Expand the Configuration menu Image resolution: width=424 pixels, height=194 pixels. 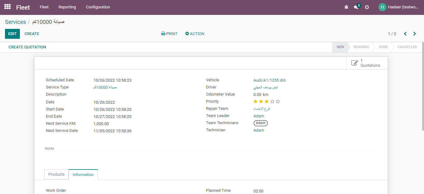coord(98,7)
